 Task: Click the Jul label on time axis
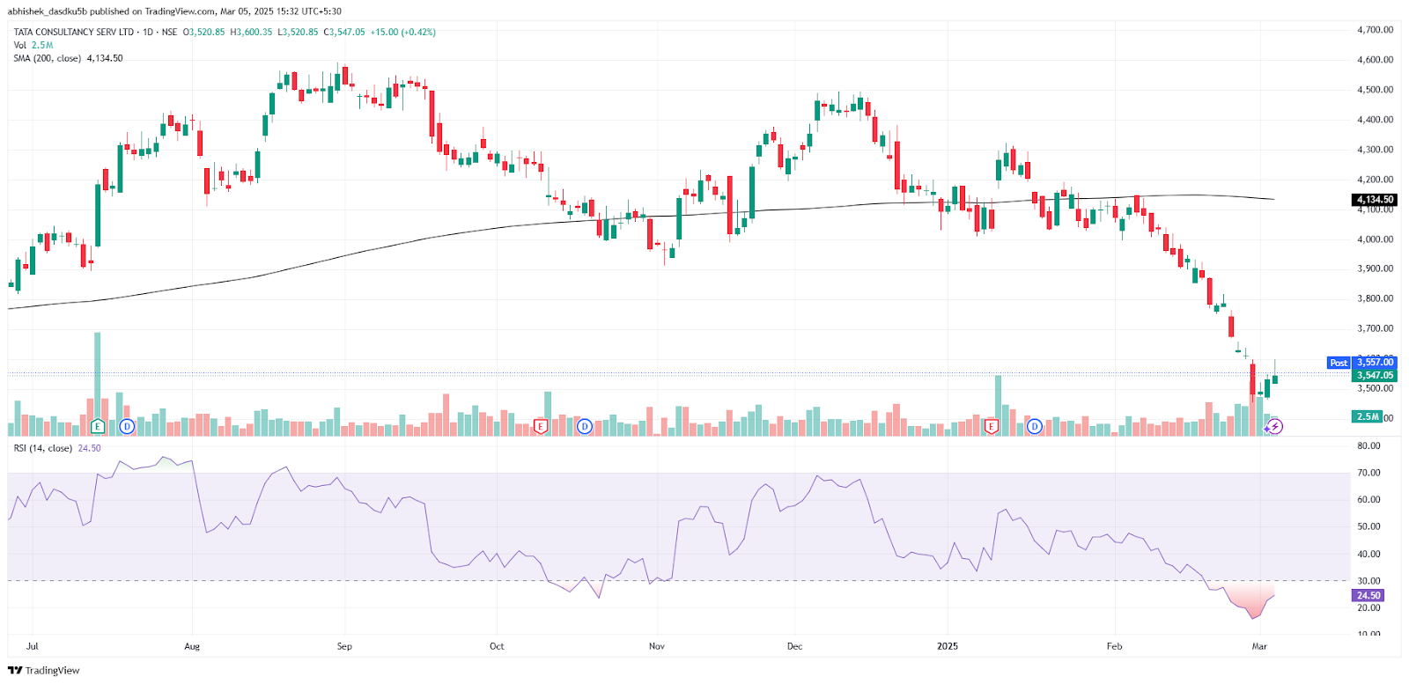[x=33, y=646]
